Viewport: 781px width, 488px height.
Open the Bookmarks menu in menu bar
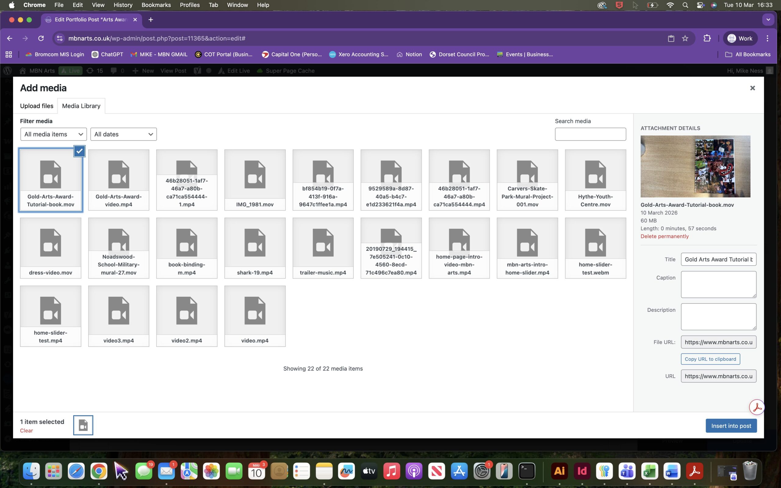click(156, 5)
